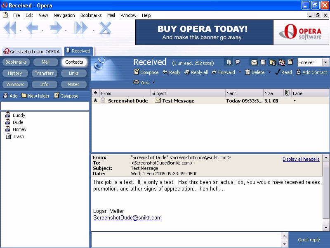Open label dropdown for Test Message row

295,101
